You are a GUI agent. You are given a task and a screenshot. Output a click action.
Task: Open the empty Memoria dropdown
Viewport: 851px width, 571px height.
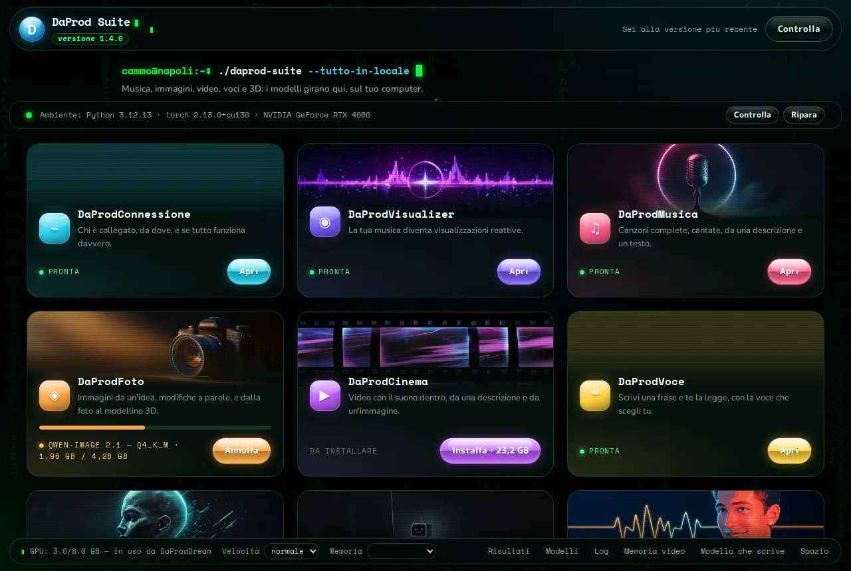pos(402,551)
